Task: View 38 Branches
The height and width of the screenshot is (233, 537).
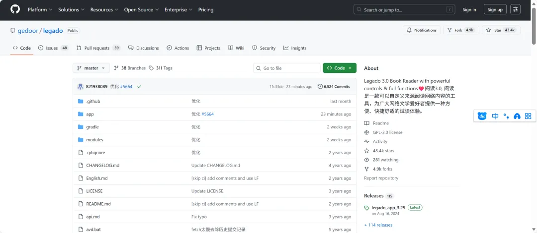Action: pyautogui.click(x=130, y=68)
